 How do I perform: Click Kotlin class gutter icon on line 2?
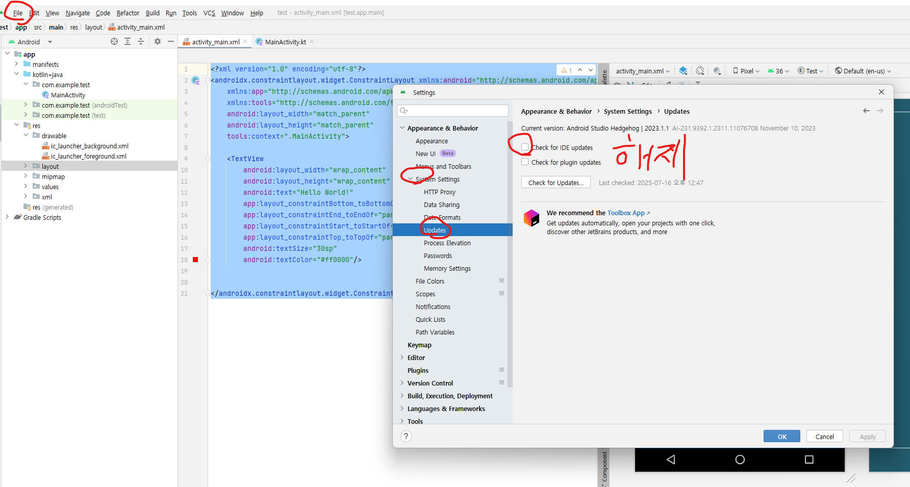195,80
